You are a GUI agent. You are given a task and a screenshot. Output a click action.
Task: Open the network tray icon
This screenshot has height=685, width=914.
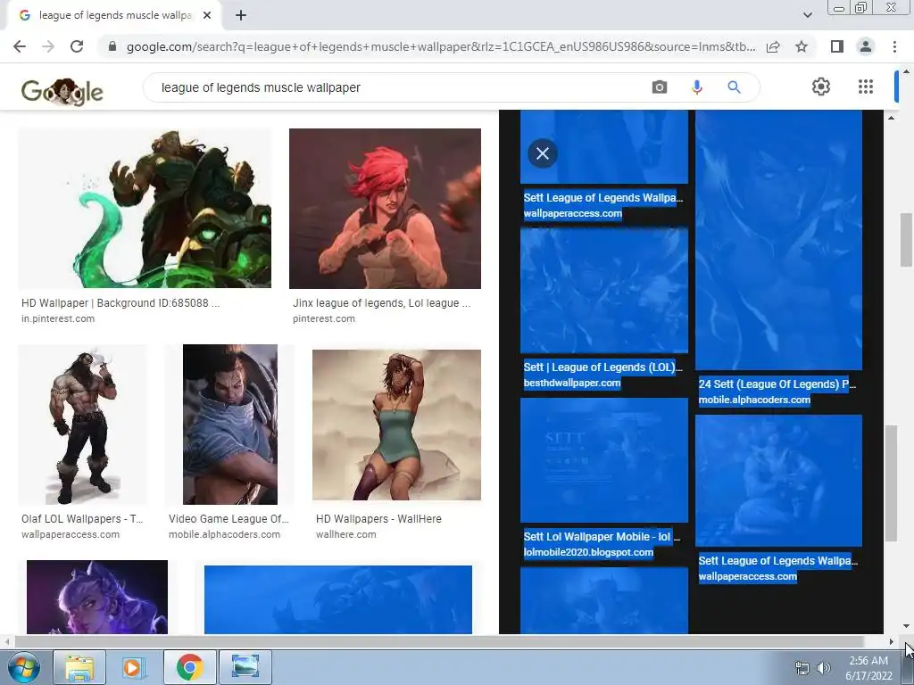pyautogui.click(x=802, y=668)
